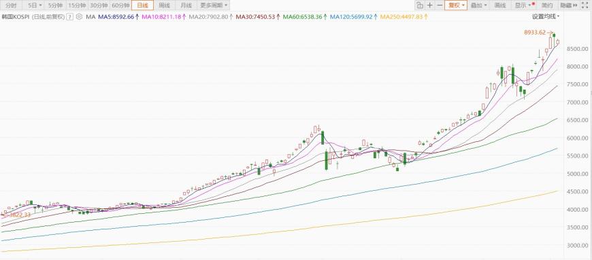The height and width of the screenshot is (260, 592).
Task: Open indicator settings hexagon gear icon
Action: pyautogui.click(x=79, y=17)
